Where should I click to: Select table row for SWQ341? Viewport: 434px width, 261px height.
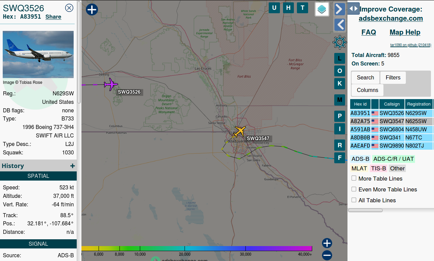pyautogui.click(x=392, y=138)
